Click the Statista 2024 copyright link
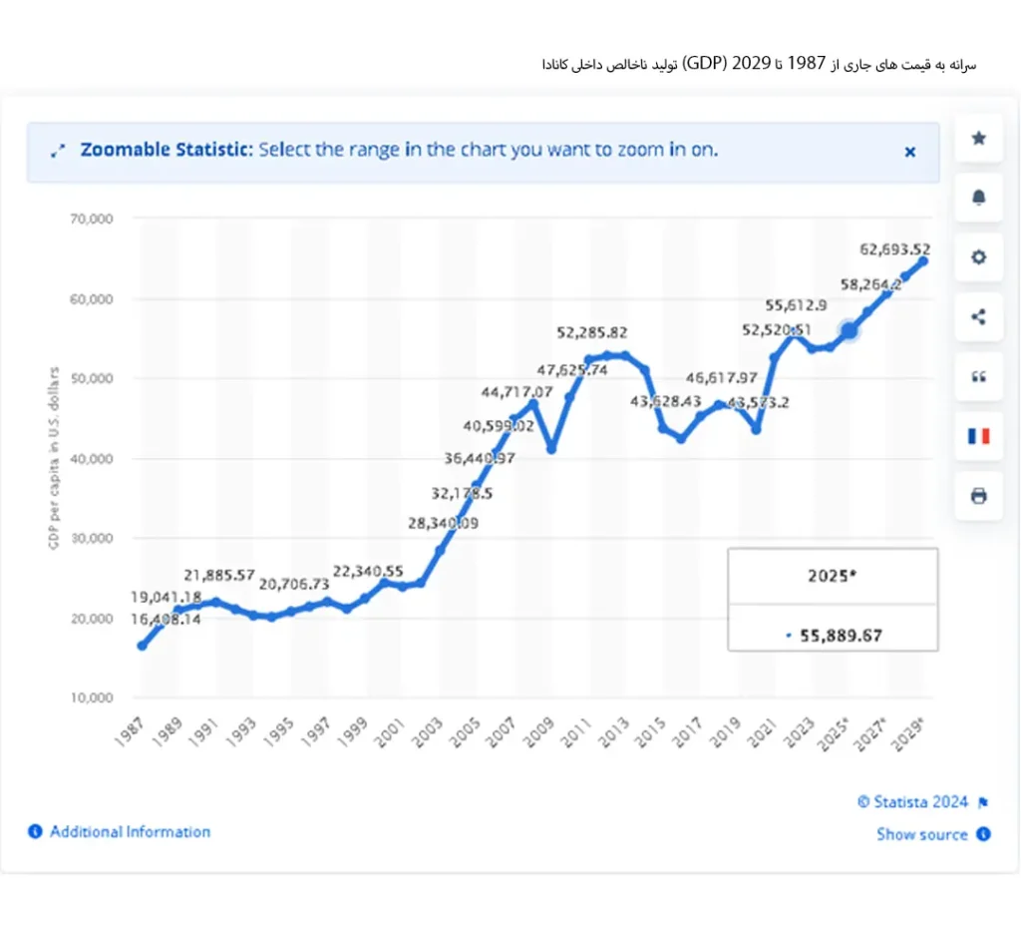The image size is (1021, 936). 912,802
